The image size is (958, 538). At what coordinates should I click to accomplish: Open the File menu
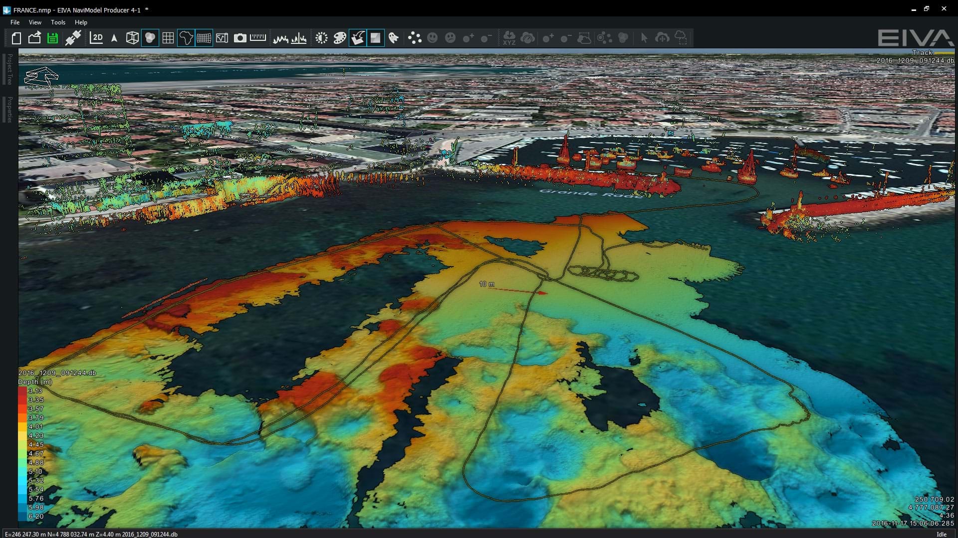click(15, 22)
